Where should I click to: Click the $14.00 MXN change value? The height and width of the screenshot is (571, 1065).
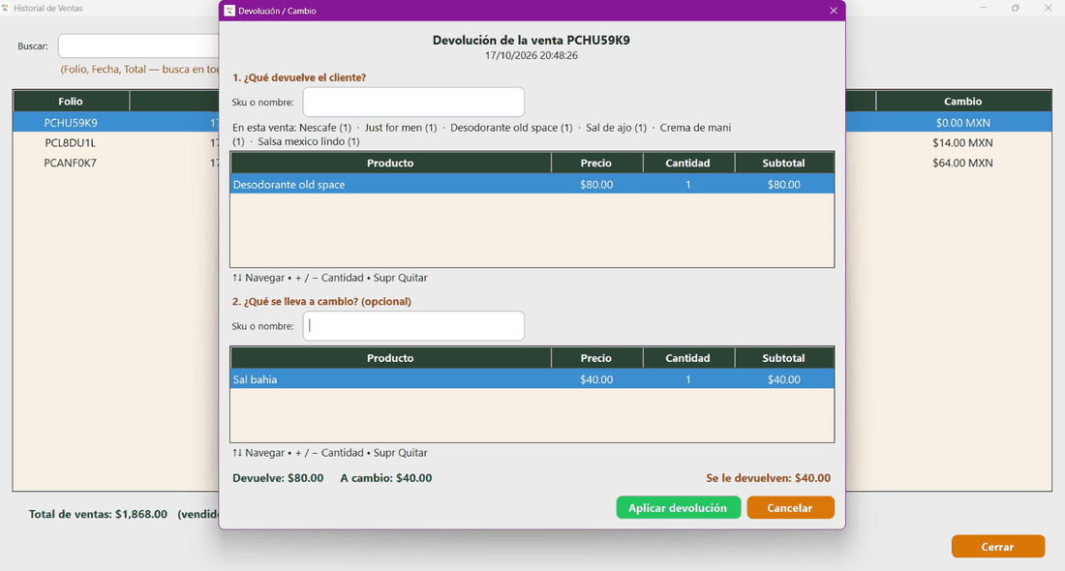(x=962, y=143)
